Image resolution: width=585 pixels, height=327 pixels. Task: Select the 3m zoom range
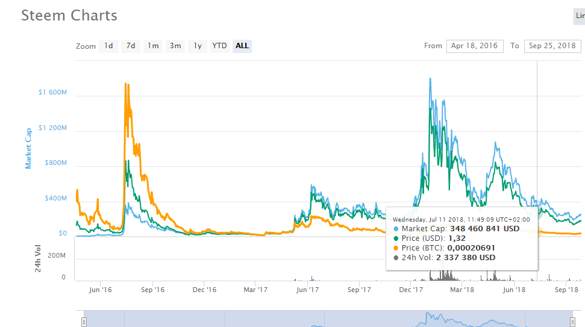click(175, 46)
